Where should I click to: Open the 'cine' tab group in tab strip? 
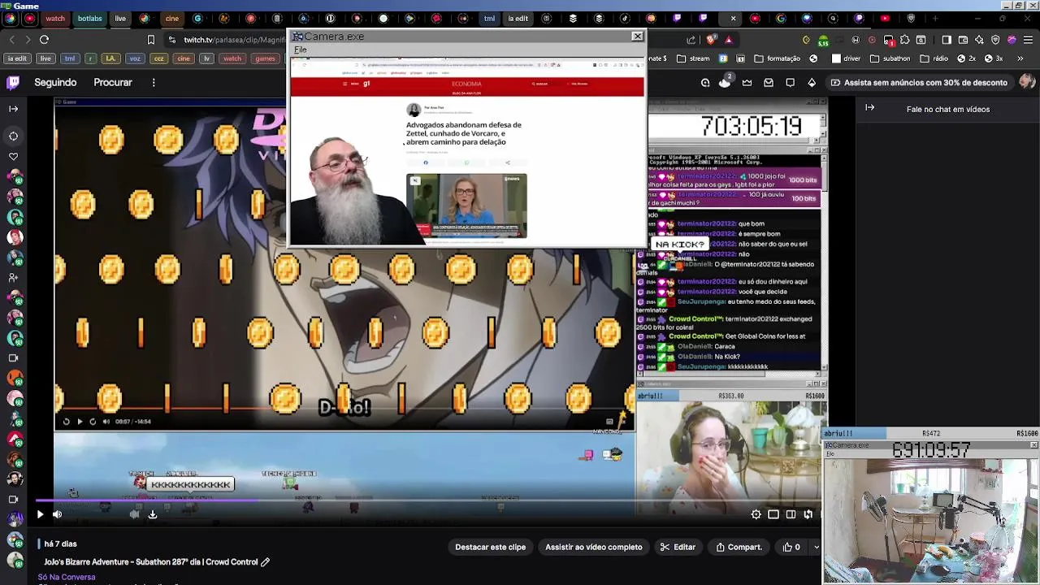pyautogui.click(x=172, y=18)
